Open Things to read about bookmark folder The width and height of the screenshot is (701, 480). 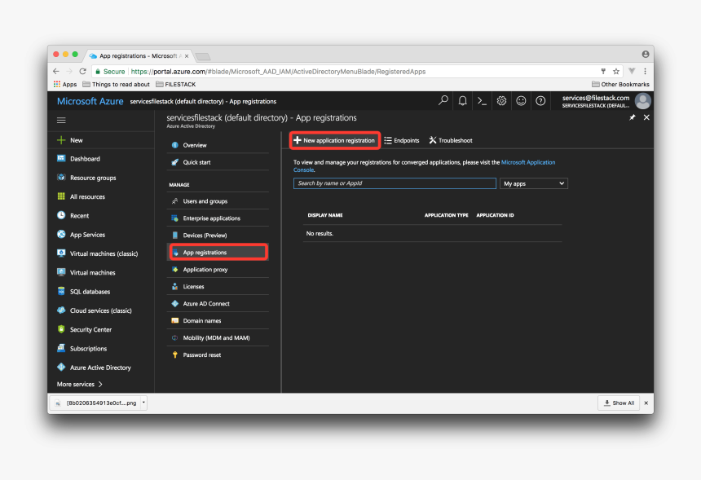[x=117, y=85]
